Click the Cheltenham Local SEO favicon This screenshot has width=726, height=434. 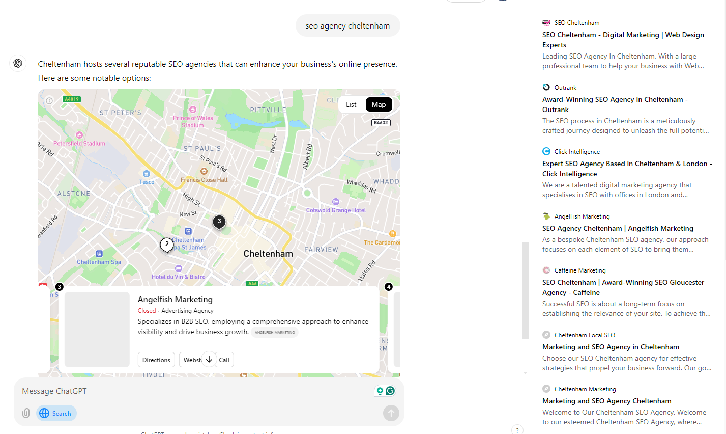(x=546, y=335)
